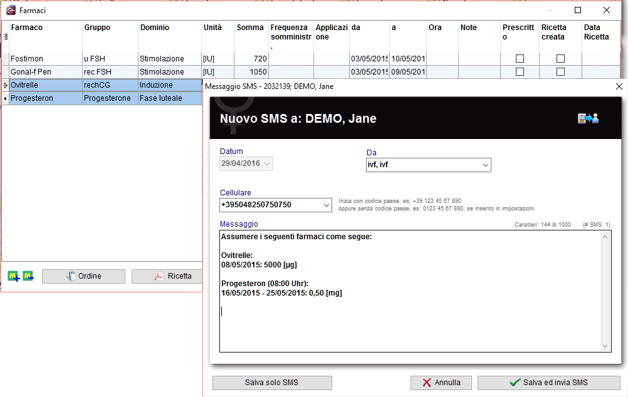The image size is (628, 397).
Task: Click the Somma column header
Action: click(x=251, y=36)
